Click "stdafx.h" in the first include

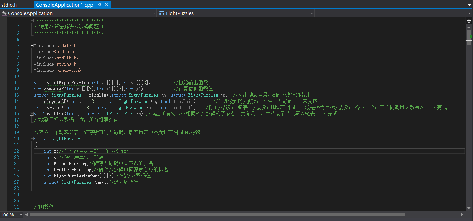[66, 45]
